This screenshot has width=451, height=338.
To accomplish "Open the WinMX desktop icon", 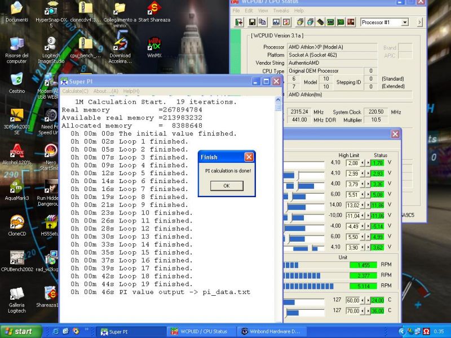I will 154,47.
